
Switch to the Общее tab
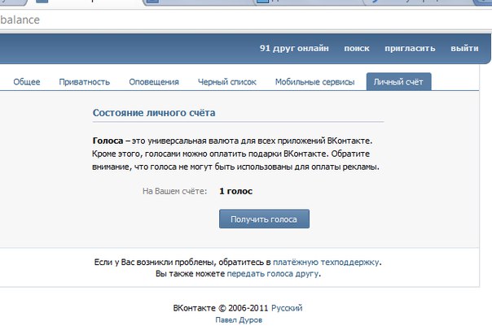coord(27,82)
